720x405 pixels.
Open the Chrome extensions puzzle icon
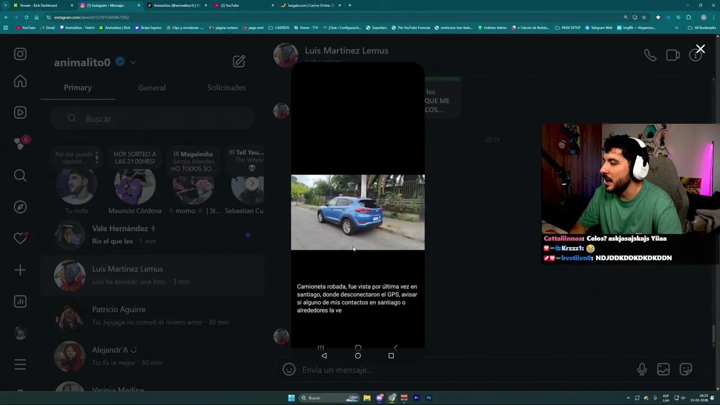coord(688,17)
